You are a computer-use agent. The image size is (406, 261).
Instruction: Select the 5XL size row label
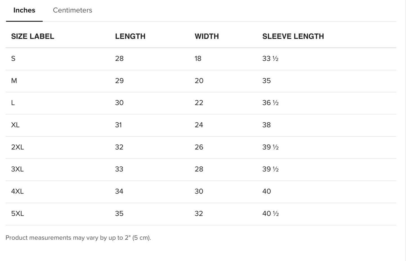[x=17, y=213]
